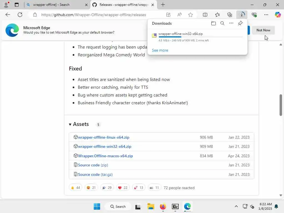The width and height of the screenshot is (284, 213).
Task: Click the downloading zip file icon
Action: pyautogui.click(x=154, y=35)
